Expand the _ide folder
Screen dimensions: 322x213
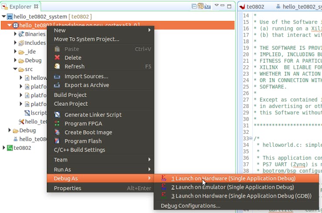coord(15,51)
